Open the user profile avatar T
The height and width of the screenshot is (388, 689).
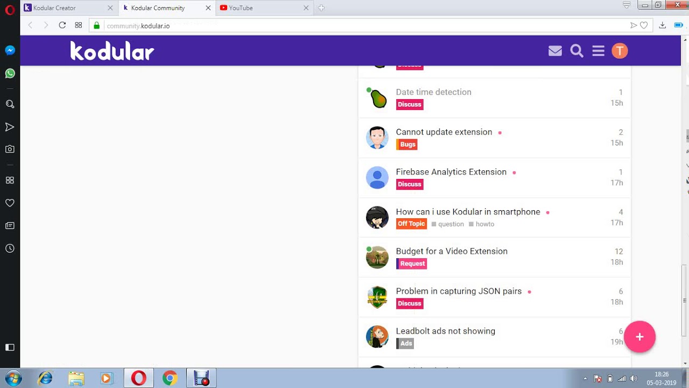(x=620, y=51)
